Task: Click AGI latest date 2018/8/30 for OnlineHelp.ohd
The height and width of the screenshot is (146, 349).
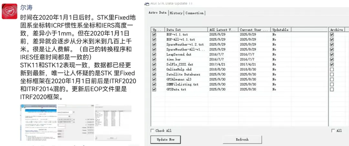Action: 217,69
